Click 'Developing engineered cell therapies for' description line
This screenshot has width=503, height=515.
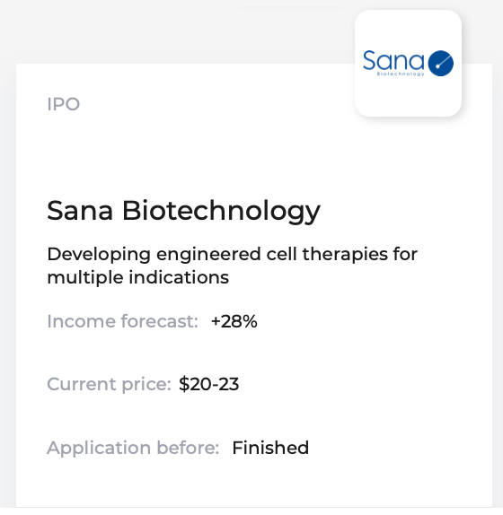coord(232,254)
